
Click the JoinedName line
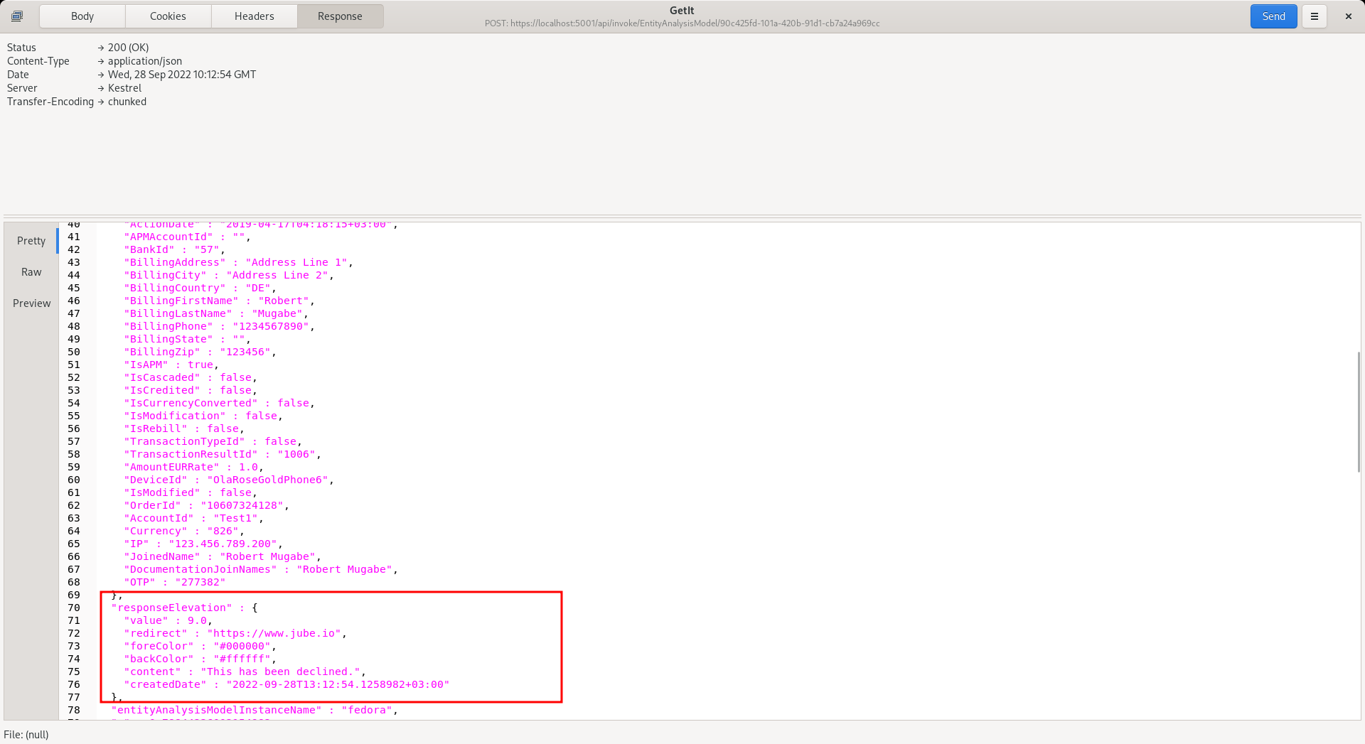coord(223,556)
